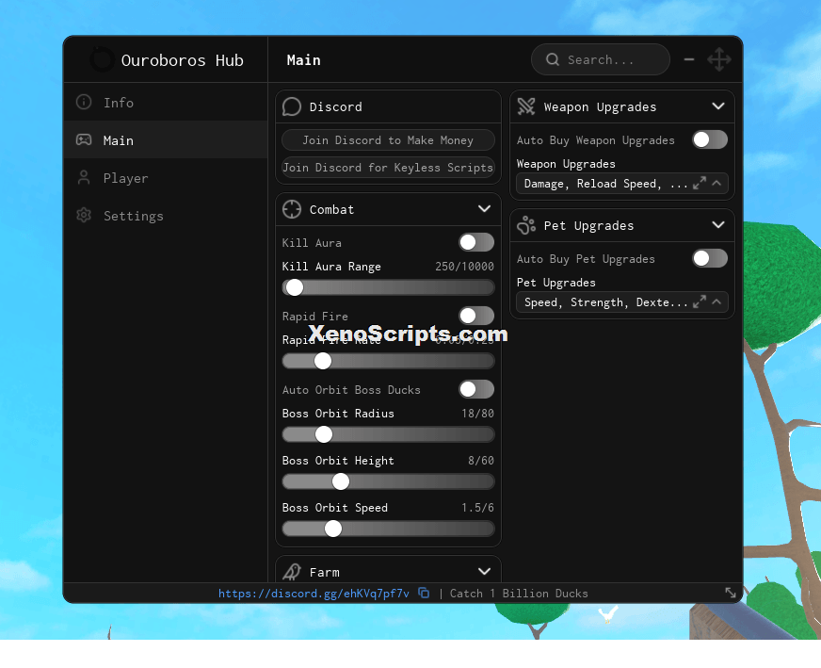821x668 pixels.
Task: Click the gear icon beside Settings
Action: click(x=84, y=216)
